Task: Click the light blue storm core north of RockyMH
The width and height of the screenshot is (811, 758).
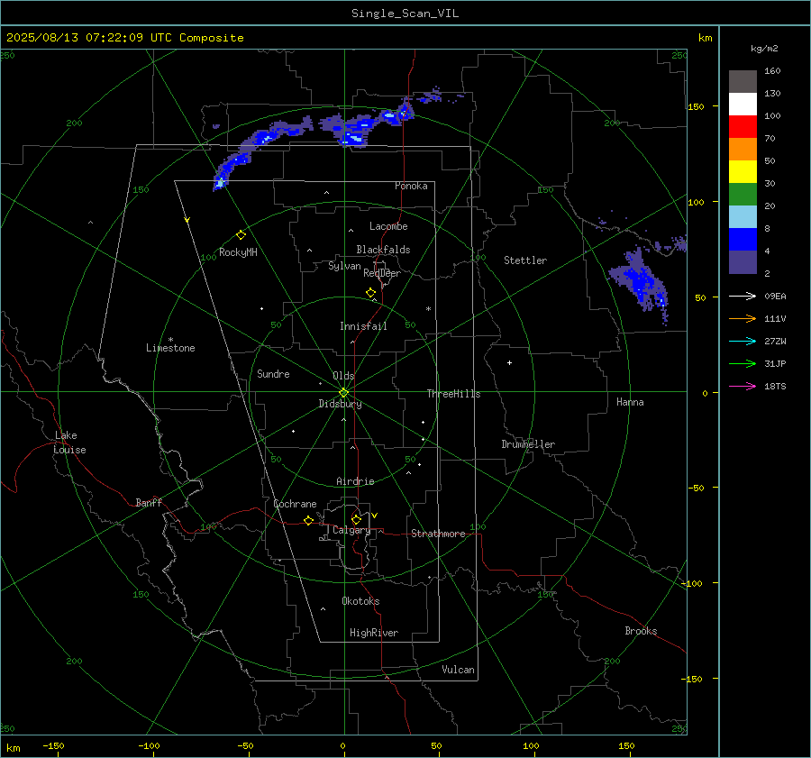Action: 221,182
